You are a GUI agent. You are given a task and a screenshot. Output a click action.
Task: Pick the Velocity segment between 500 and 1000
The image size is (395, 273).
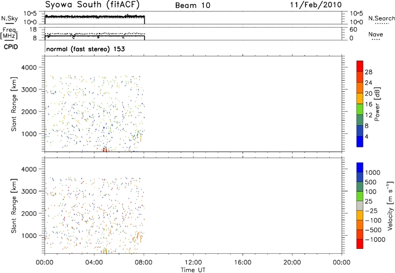tap(360, 177)
